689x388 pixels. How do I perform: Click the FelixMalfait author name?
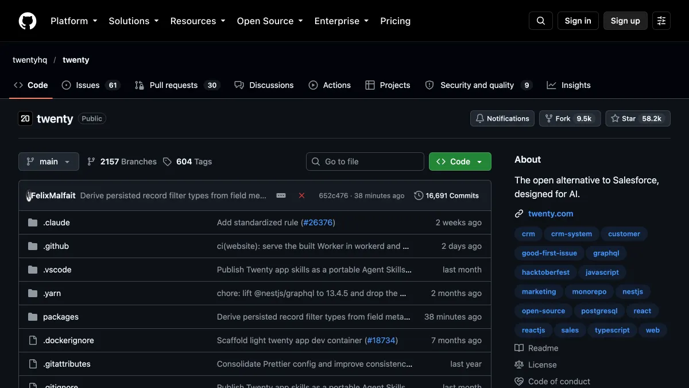pos(53,195)
